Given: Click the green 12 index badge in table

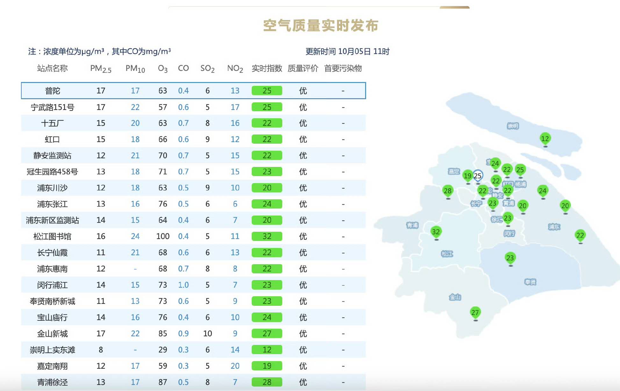Looking at the screenshot, I should (267, 350).
